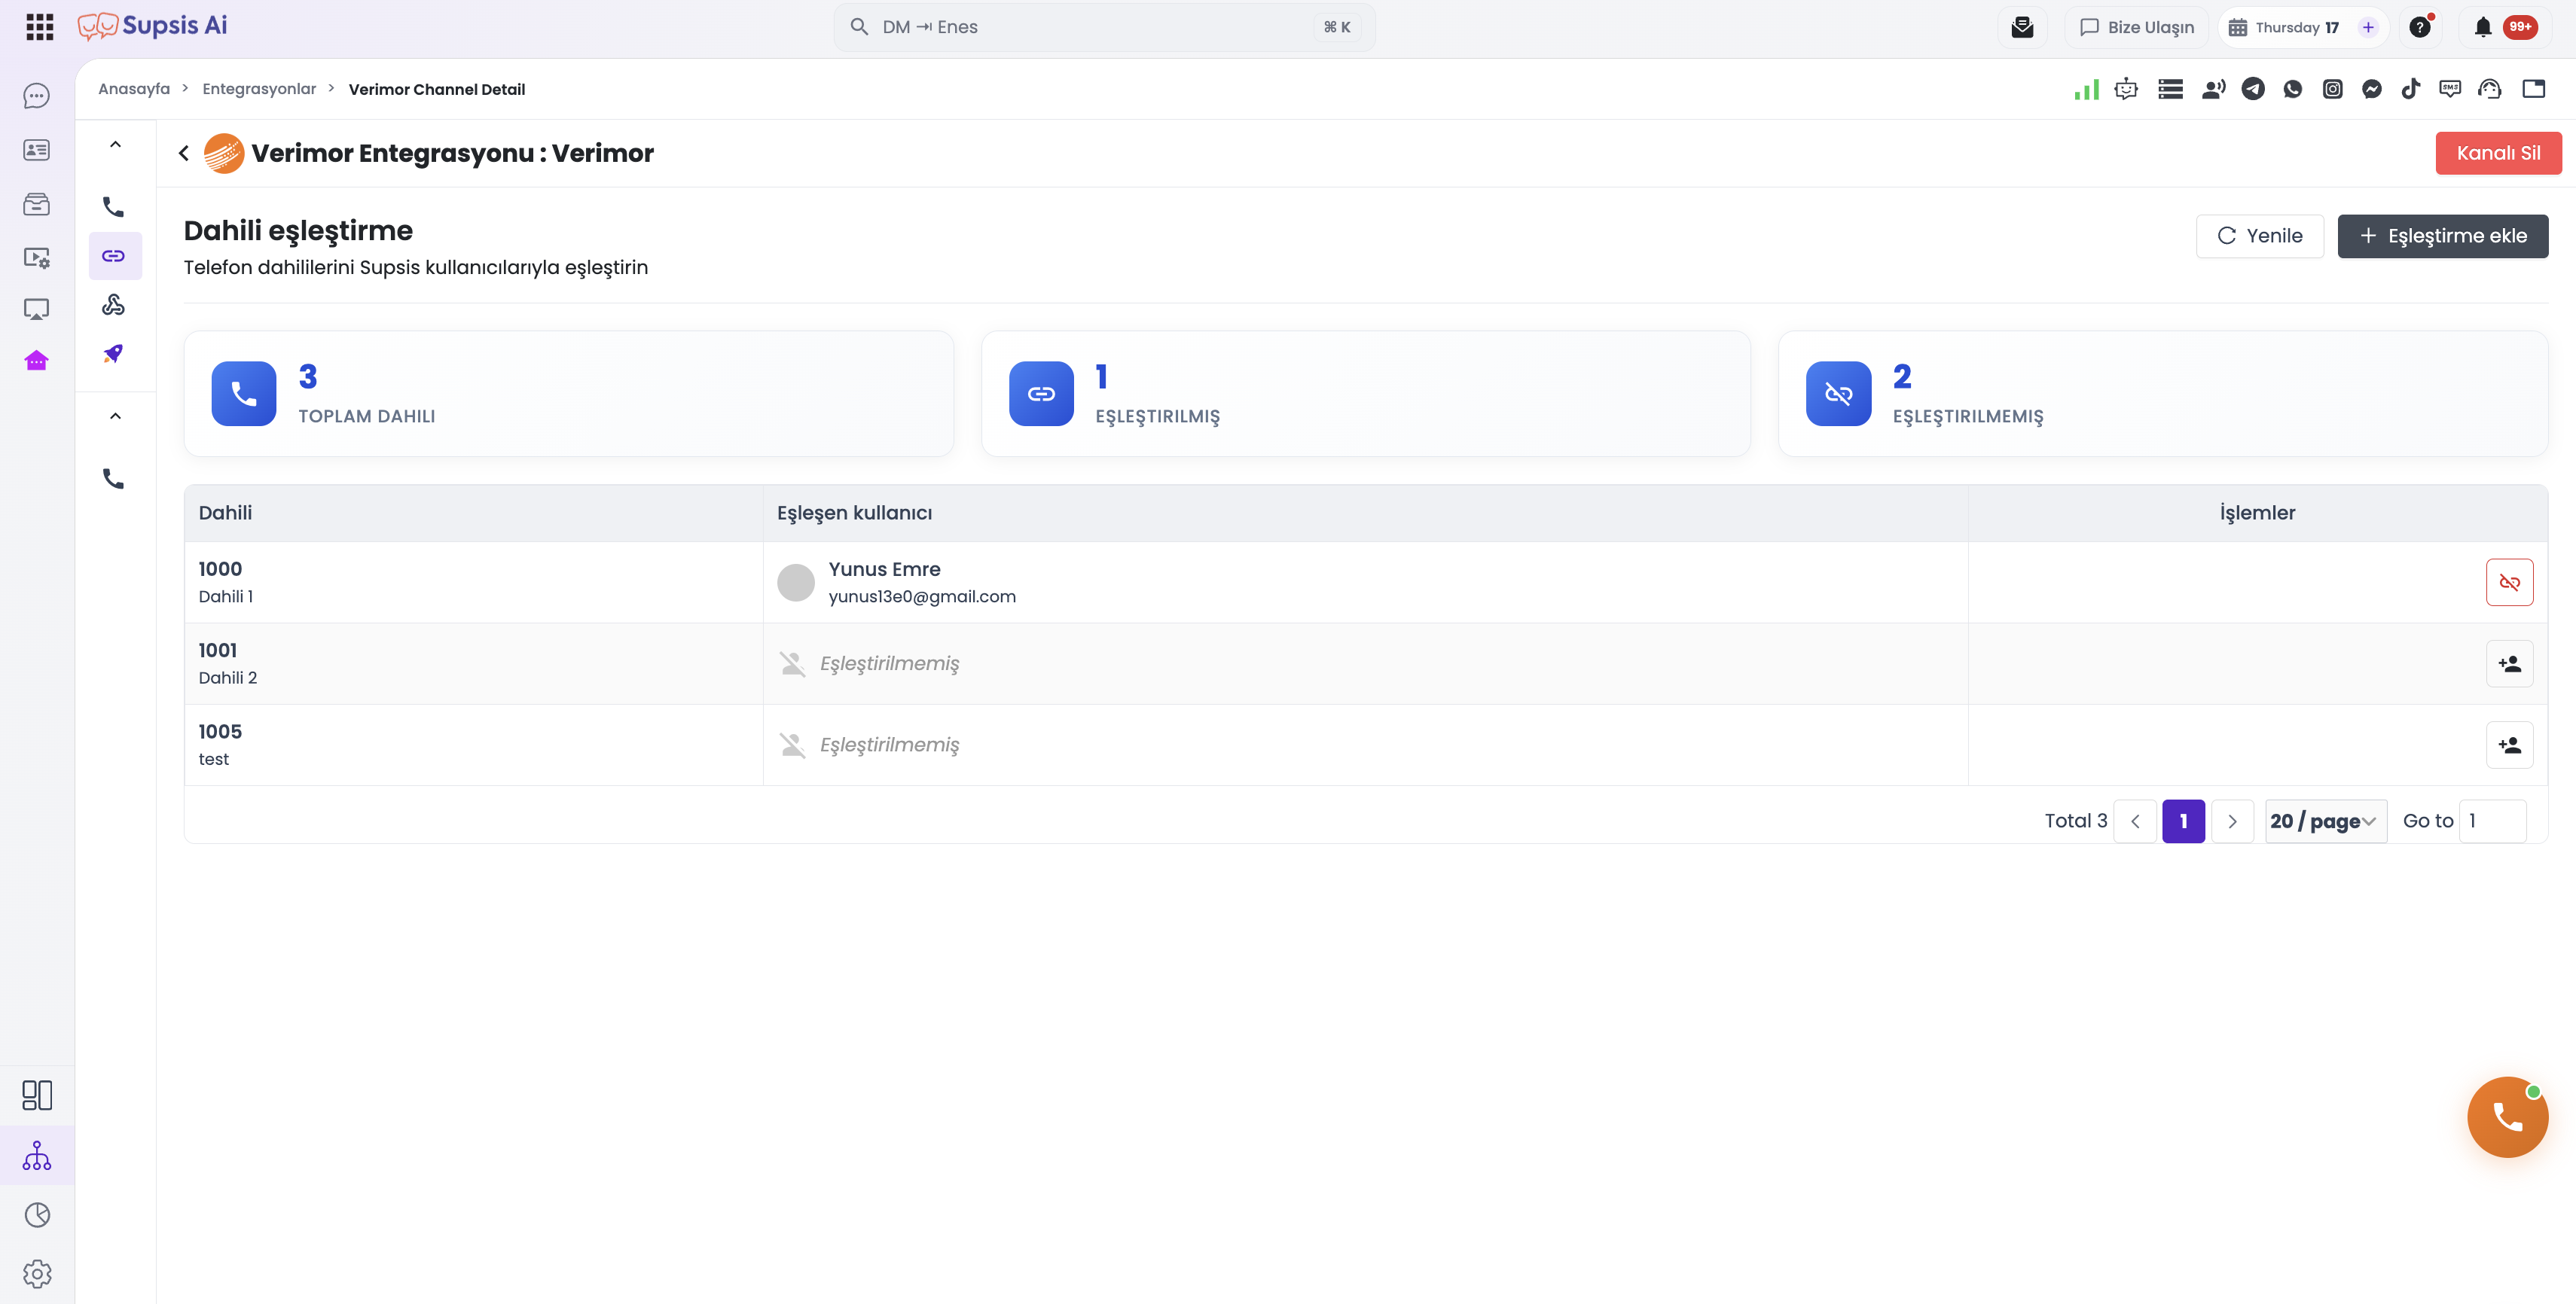Open the contact card sidebar icon
This screenshot has width=2576, height=1304.
click(36, 150)
